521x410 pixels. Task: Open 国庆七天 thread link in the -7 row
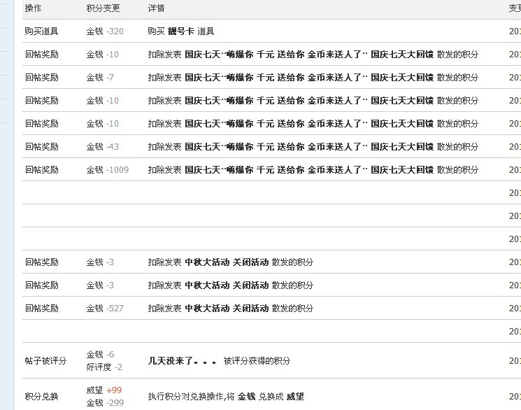click(309, 78)
